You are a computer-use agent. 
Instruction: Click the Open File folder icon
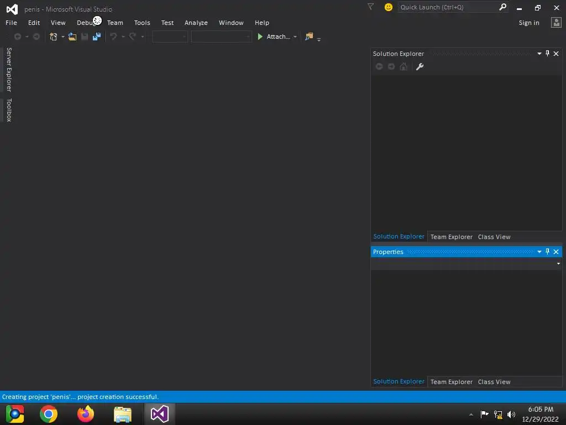pyautogui.click(x=72, y=37)
